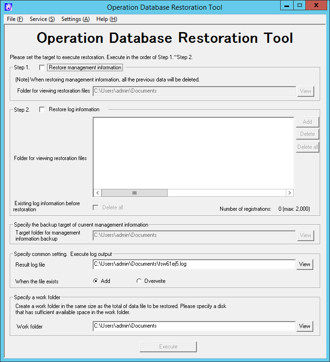Select the Overwrite radio button
This screenshot has width=330, height=362.
click(139, 281)
